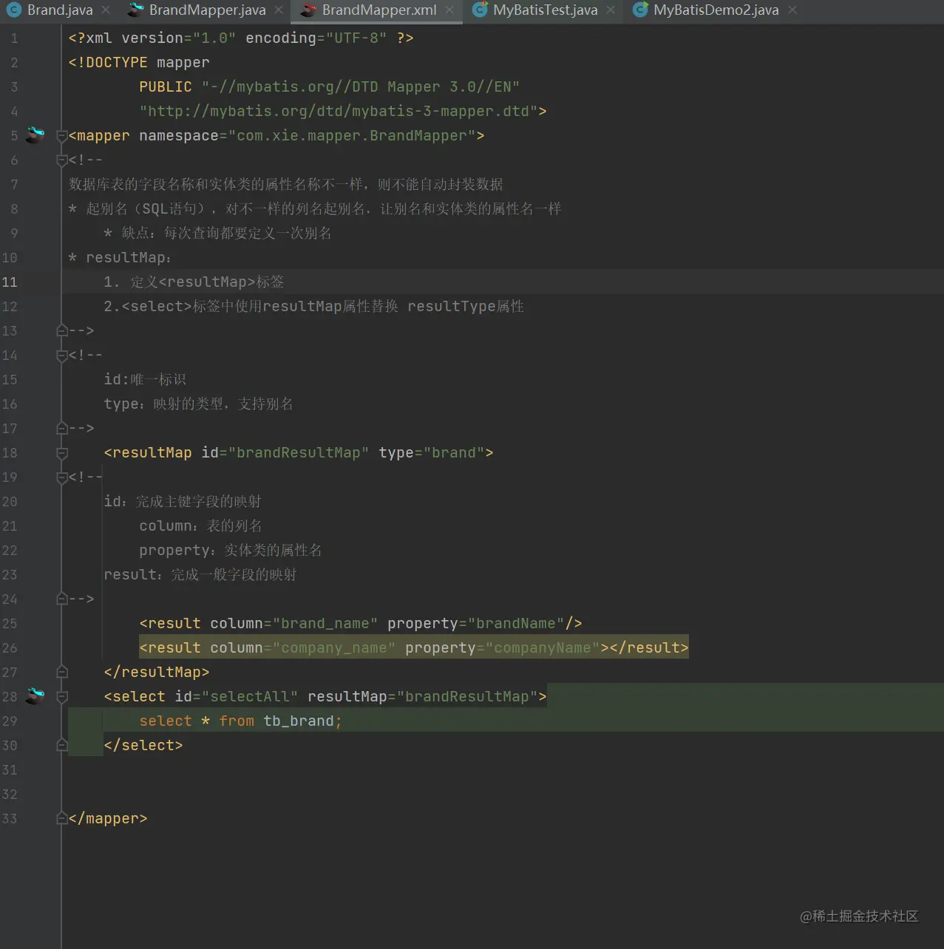The width and height of the screenshot is (944, 949).
Task: Click line number 29 in gutter
Action: (10, 721)
